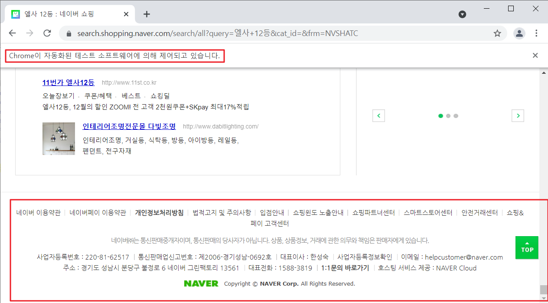Minimize the Chrome window

(x=487, y=8)
